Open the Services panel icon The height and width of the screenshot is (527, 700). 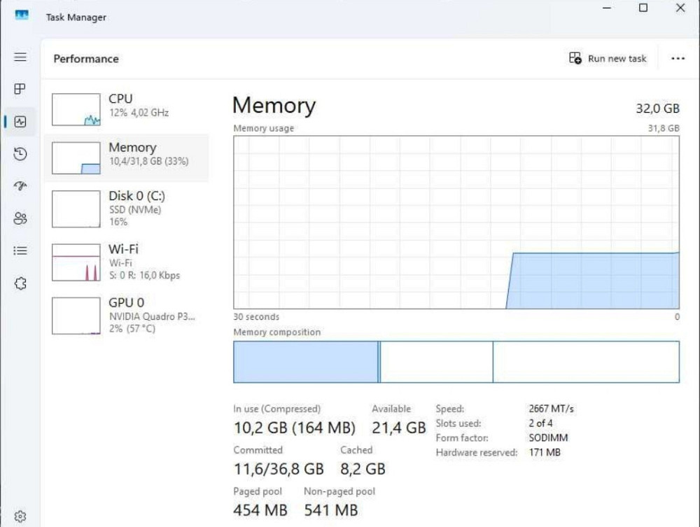coord(20,283)
